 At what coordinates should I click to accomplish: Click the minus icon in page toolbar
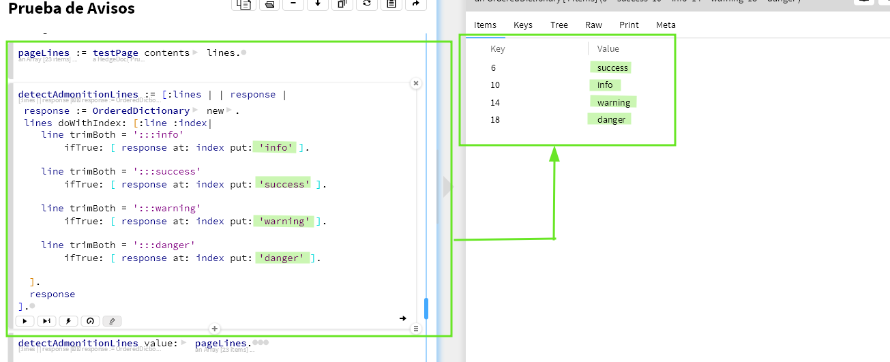(293, 4)
